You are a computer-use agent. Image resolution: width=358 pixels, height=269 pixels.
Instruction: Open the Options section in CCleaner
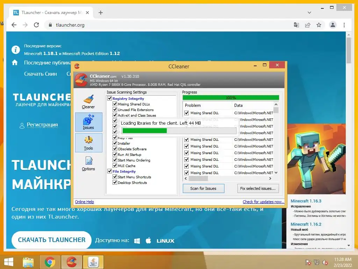point(88,164)
